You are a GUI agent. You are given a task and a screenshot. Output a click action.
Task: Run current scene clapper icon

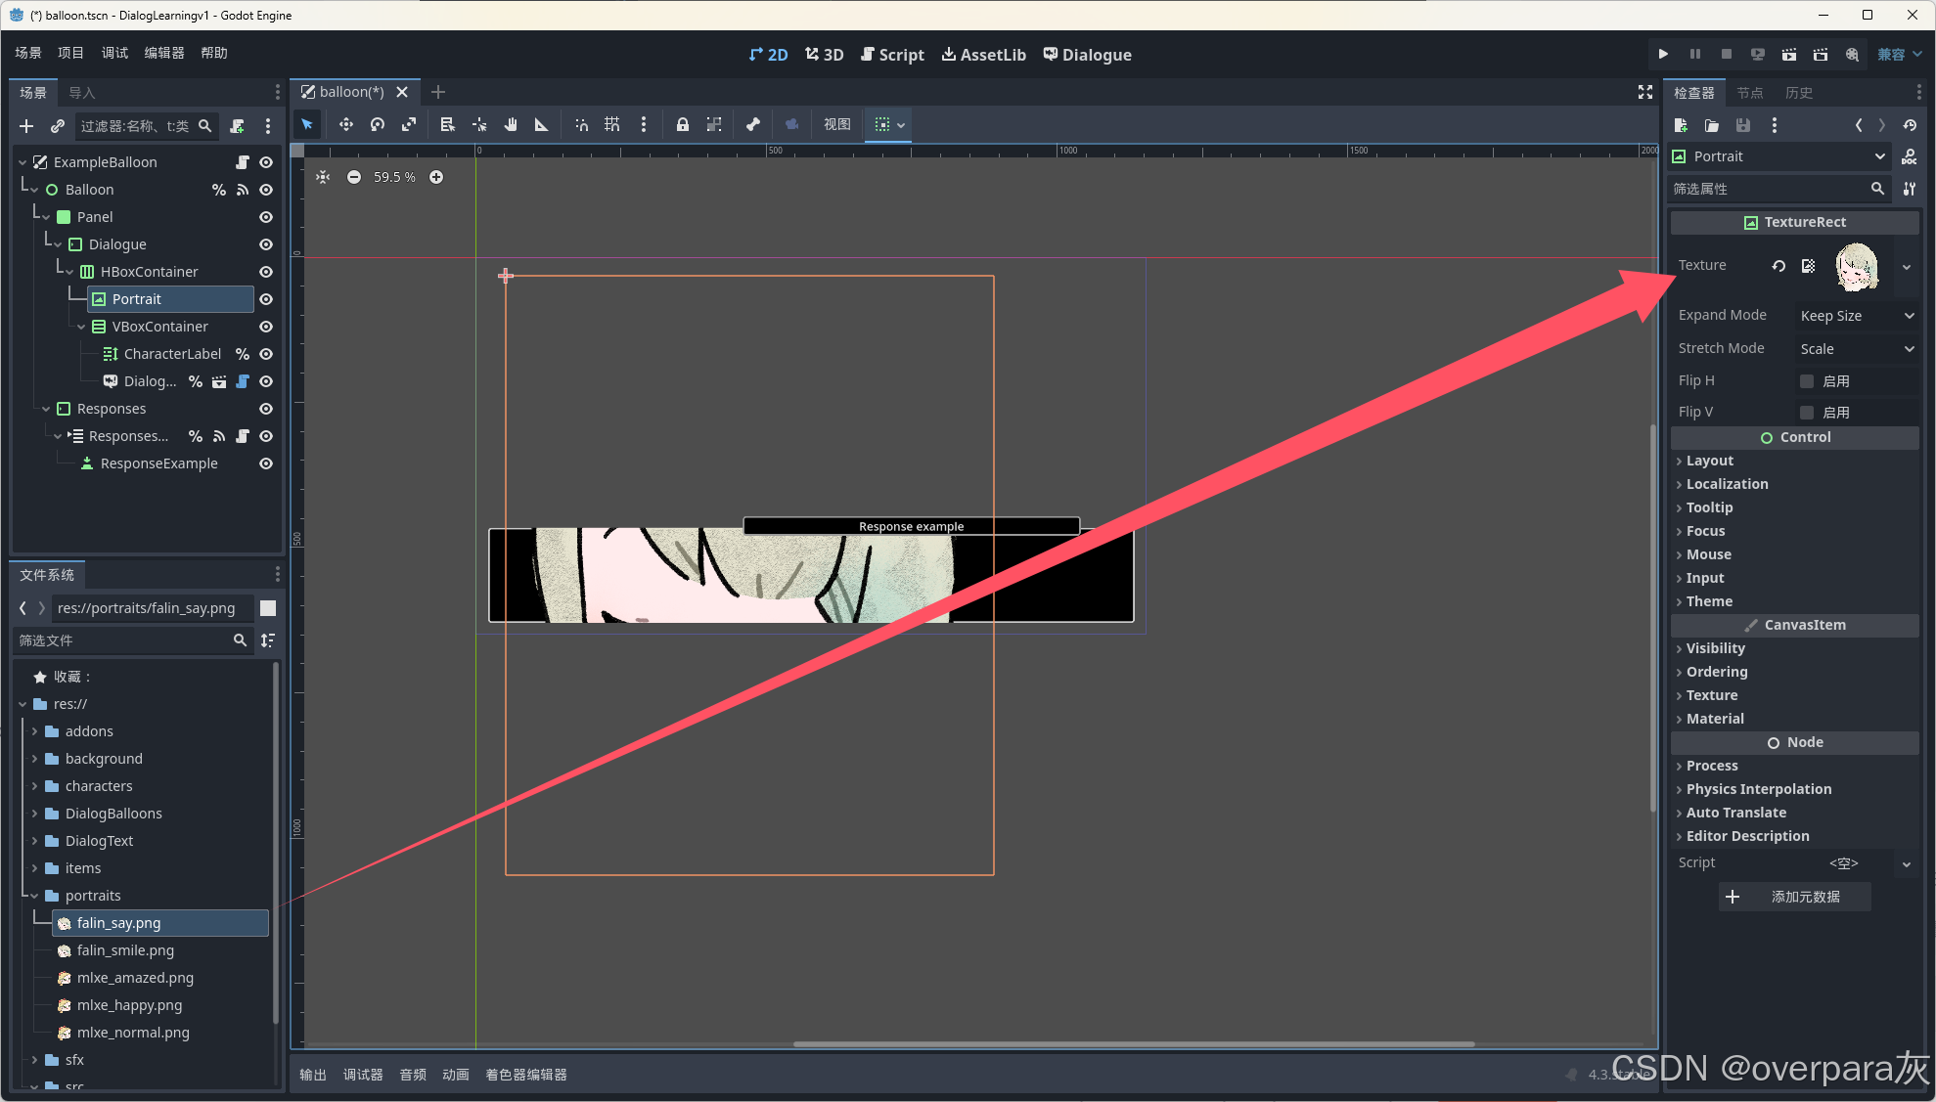(x=1789, y=54)
